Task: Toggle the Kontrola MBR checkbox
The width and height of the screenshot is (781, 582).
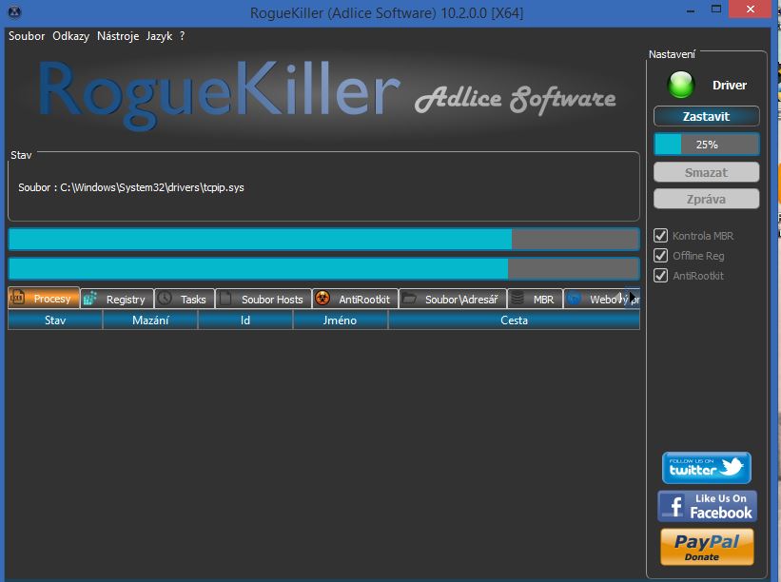Action: click(660, 236)
